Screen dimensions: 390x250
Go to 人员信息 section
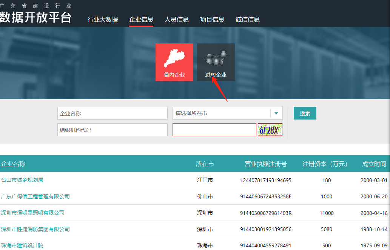pos(177,19)
